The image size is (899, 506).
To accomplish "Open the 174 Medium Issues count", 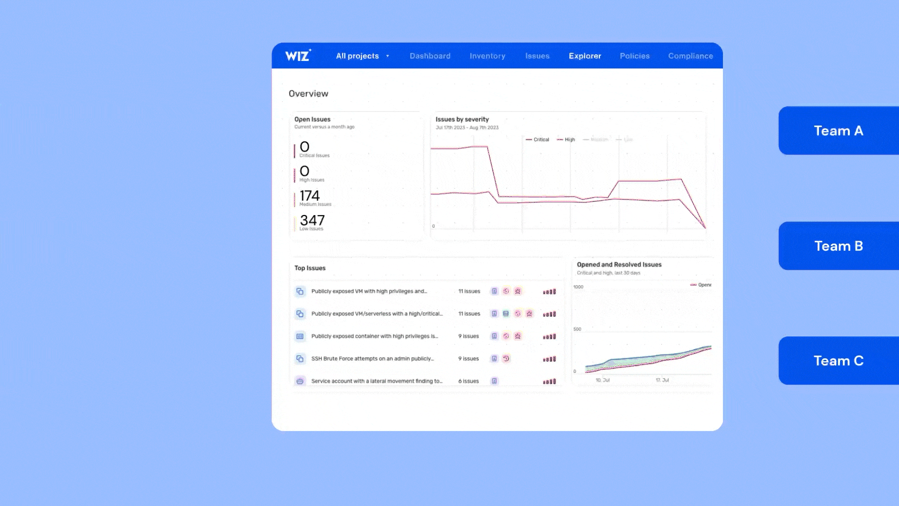I will tap(310, 196).
